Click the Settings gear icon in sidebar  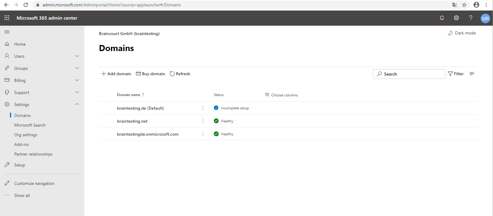click(x=7, y=105)
